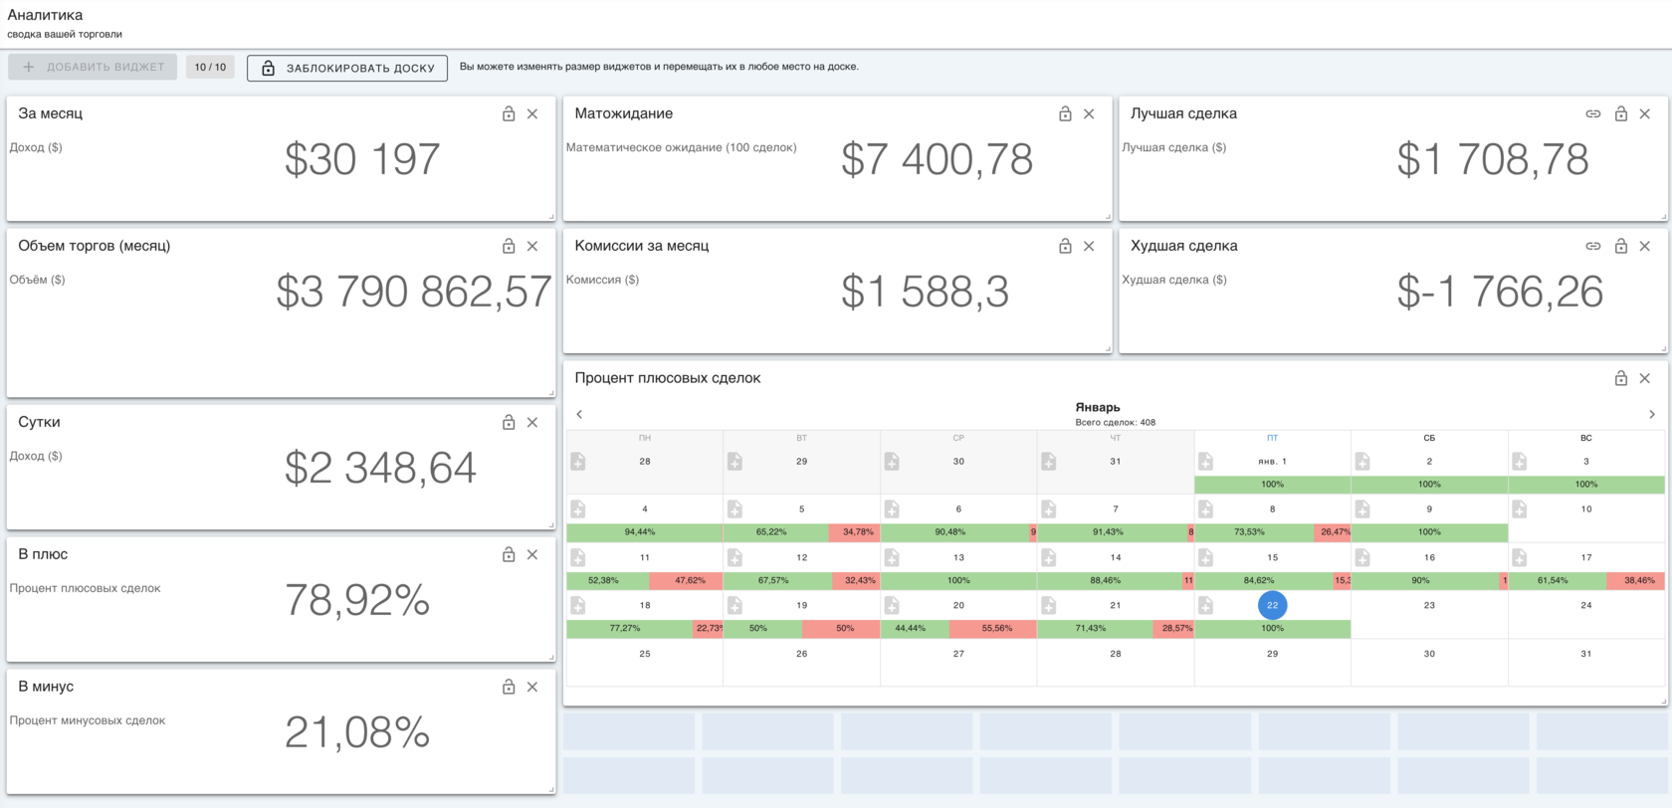Close the Объем торгов widget
1672x808 pixels.
click(x=532, y=247)
